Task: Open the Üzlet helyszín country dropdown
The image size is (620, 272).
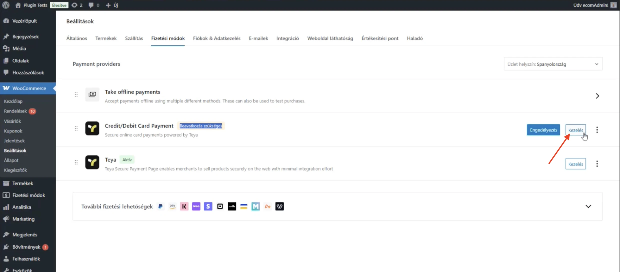Action: click(553, 64)
